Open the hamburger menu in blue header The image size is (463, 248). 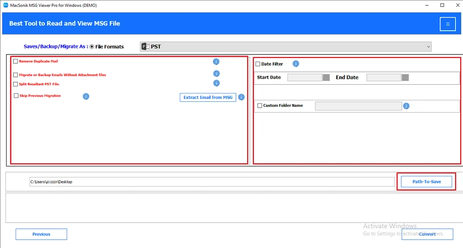point(448,24)
